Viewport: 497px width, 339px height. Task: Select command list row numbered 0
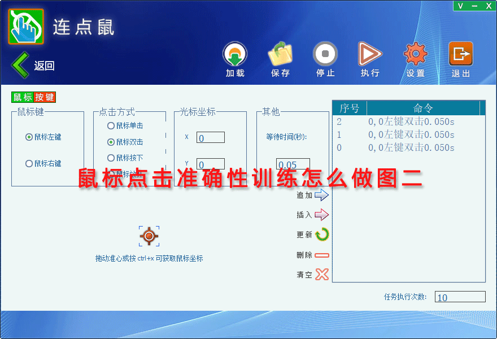coord(408,148)
